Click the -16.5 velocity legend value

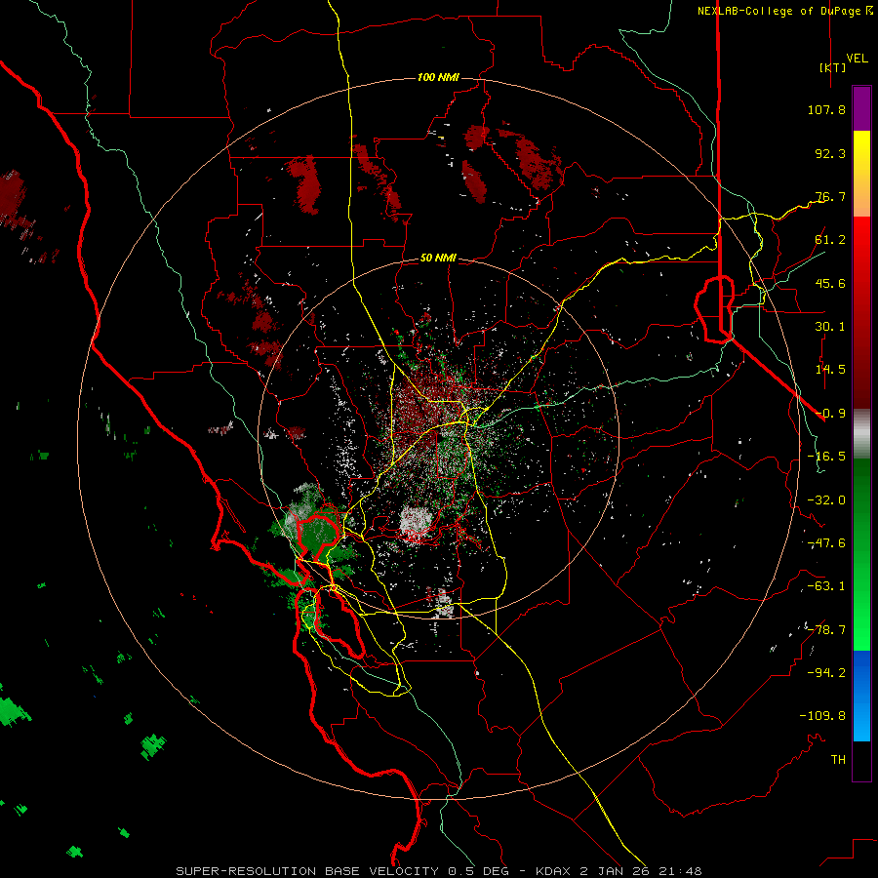pyautogui.click(x=826, y=457)
